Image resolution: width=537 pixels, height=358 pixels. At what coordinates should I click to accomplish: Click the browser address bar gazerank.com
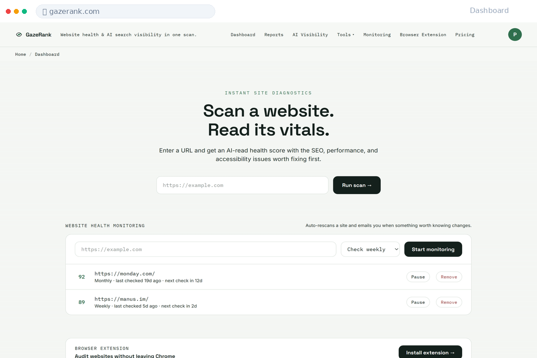125,11
